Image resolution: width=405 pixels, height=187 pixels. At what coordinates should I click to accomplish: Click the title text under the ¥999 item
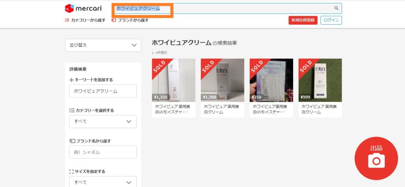tap(319, 109)
